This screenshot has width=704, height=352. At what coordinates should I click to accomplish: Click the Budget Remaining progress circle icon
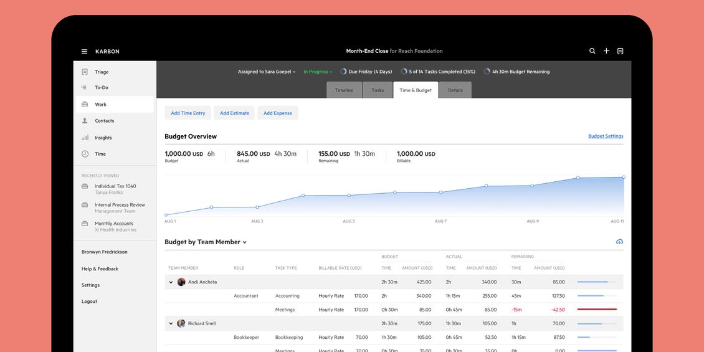pos(487,72)
